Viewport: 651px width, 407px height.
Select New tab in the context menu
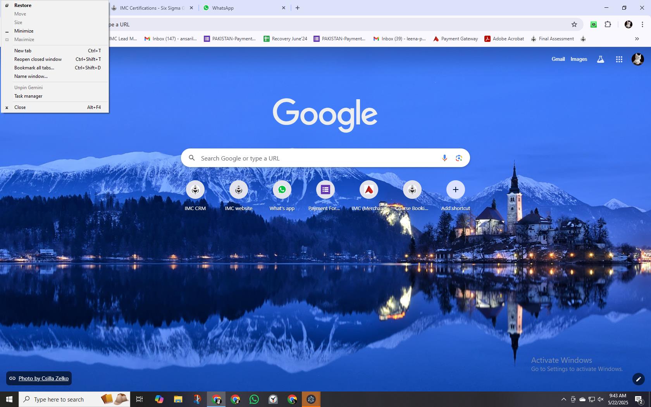tap(55, 51)
